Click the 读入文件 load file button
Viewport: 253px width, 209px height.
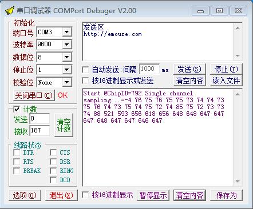click(226, 81)
